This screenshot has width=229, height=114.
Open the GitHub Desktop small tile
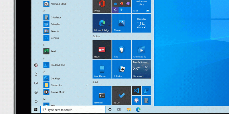click(x=136, y=101)
